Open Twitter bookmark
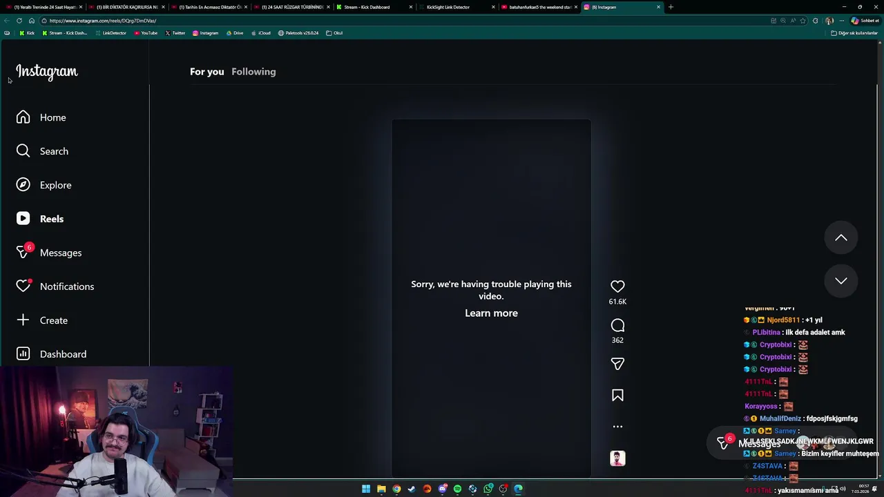 [x=175, y=33]
